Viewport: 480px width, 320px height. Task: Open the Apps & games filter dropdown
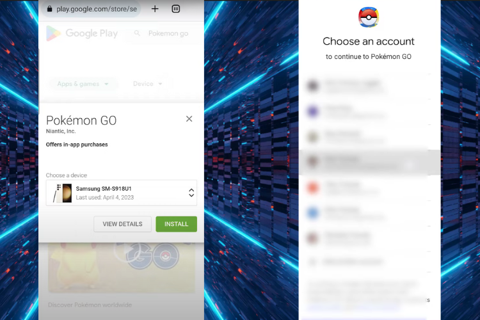click(x=83, y=84)
